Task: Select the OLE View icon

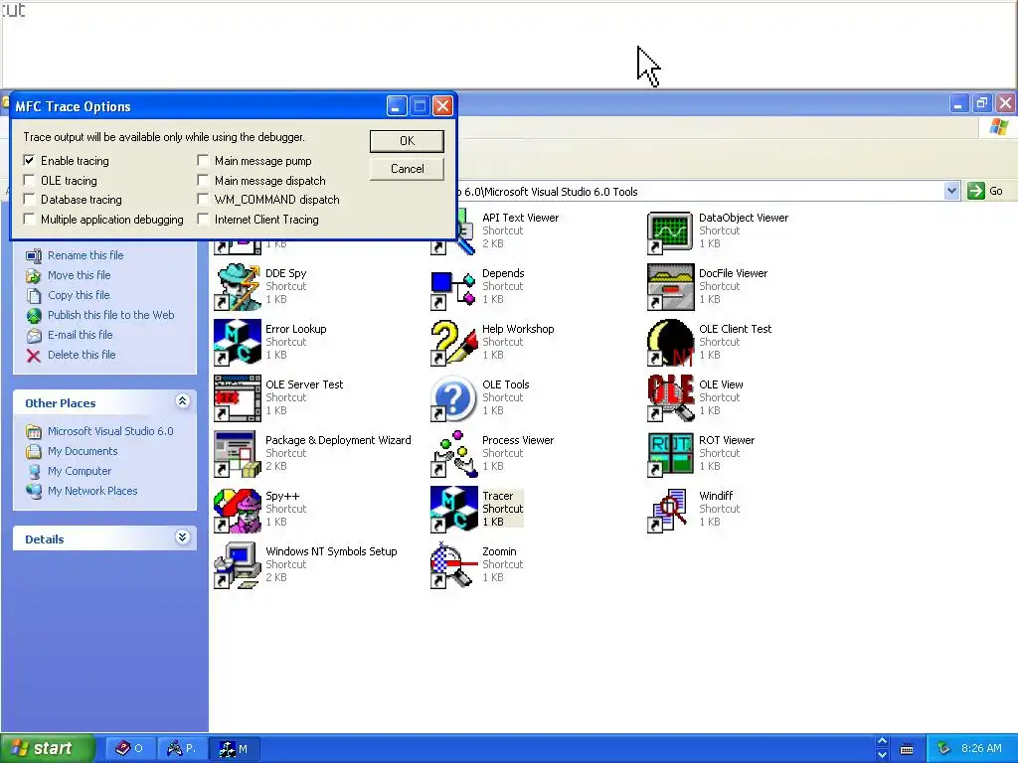Action: pos(671,398)
